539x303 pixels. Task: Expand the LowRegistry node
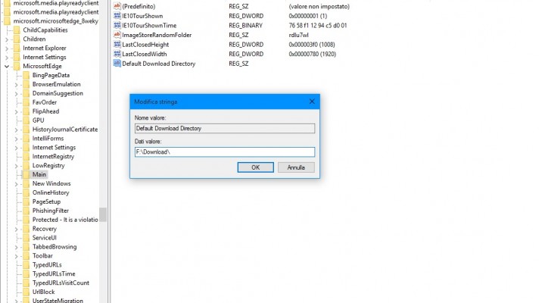pos(16,166)
